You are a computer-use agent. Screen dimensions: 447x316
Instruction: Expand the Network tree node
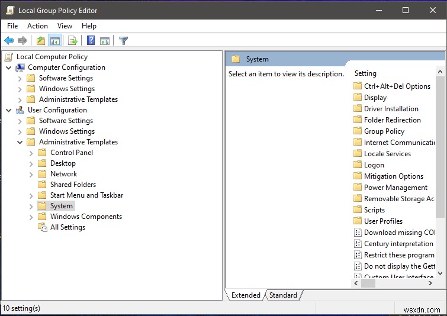[x=31, y=175]
